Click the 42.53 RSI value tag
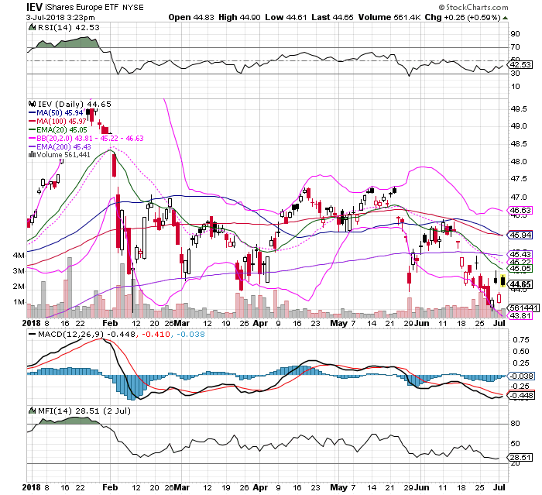 pos(521,65)
